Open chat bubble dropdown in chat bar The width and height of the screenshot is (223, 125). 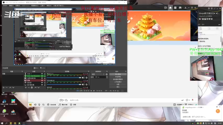point(188,100)
